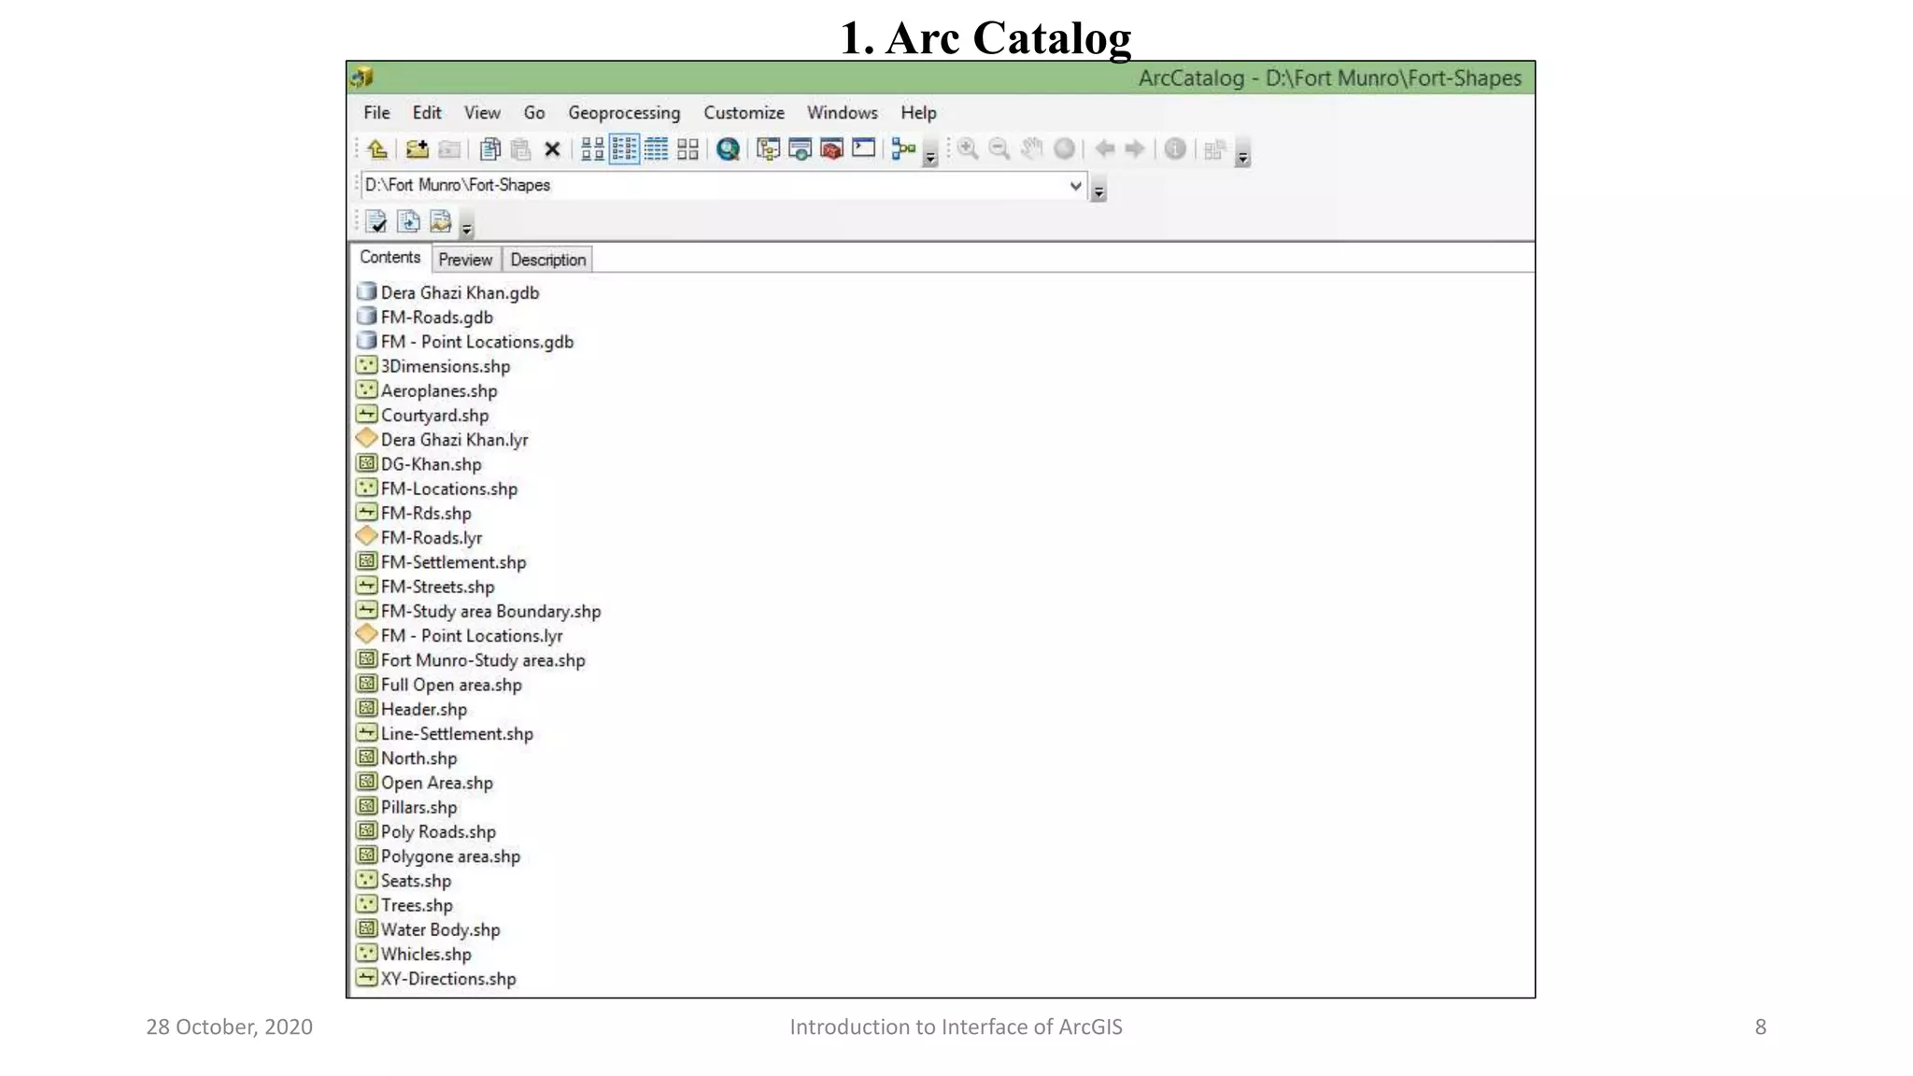1913x1076 pixels.
Task: Select FM-Locations.shp shapefile
Action: (x=437, y=488)
